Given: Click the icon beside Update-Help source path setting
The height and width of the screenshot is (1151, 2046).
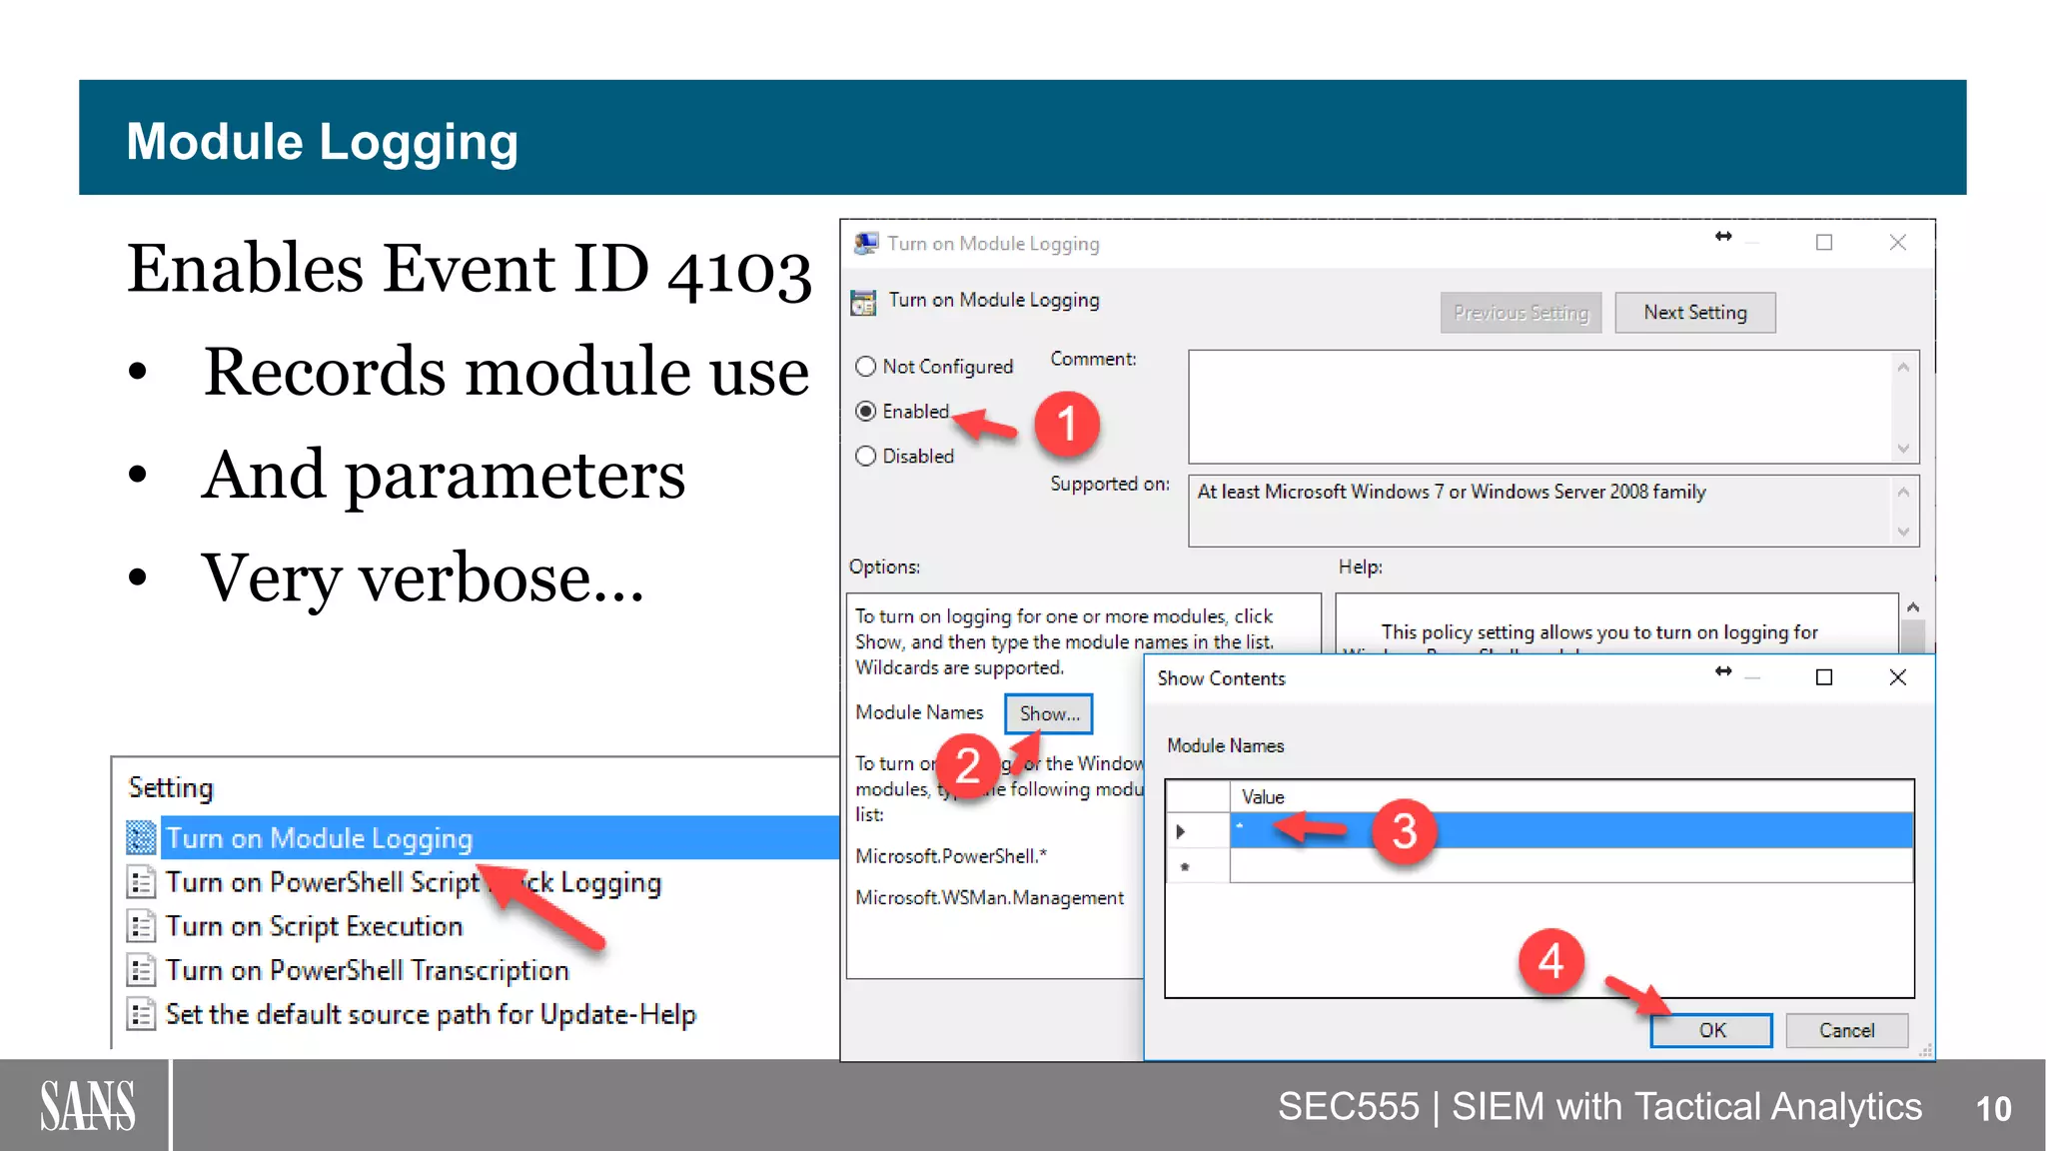Looking at the screenshot, I should click(142, 1014).
